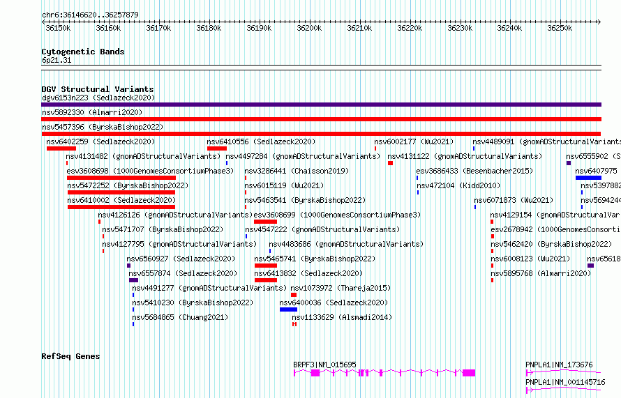Click the blue bar under nsv6400036

click(288, 309)
